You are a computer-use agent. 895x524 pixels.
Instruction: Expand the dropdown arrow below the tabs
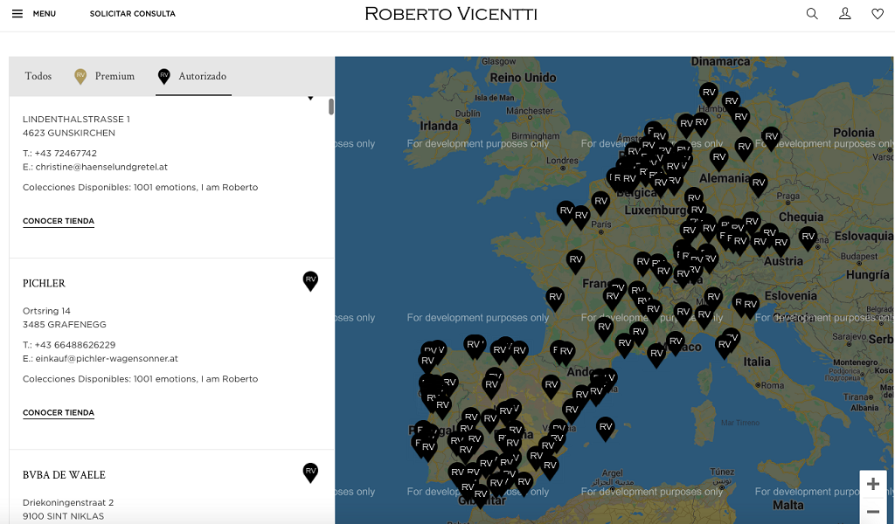coord(310,98)
